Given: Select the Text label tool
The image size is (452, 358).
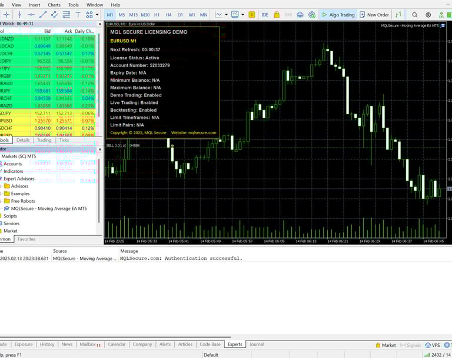Looking at the screenshot, I should pyautogui.click(x=78, y=15).
